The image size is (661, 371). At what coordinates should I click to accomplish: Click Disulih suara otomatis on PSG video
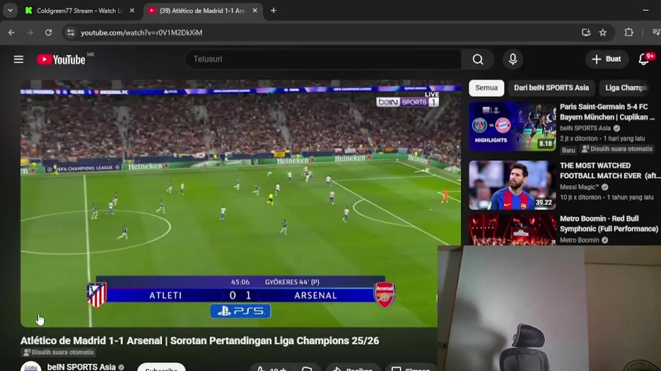click(x=617, y=149)
